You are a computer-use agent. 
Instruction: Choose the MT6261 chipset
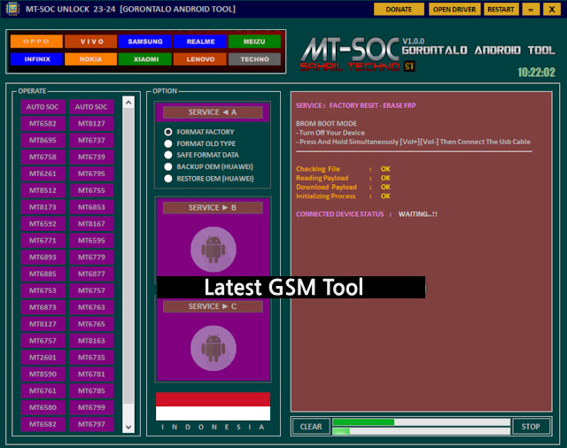[x=43, y=174]
